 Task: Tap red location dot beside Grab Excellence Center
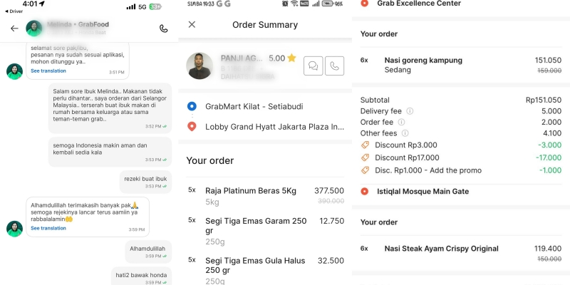[365, 4]
